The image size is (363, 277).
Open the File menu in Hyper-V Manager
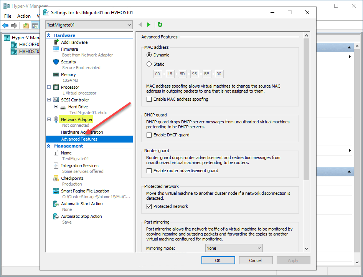(8, 16)
